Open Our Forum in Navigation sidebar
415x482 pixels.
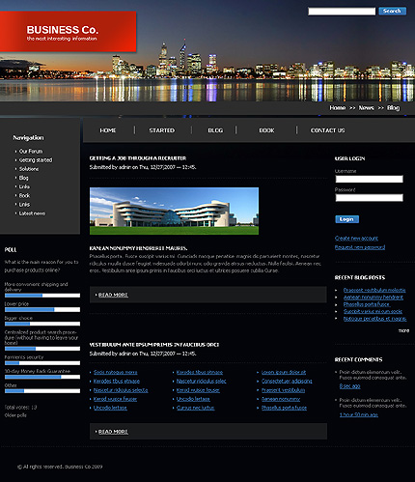(x=31, y=152)
